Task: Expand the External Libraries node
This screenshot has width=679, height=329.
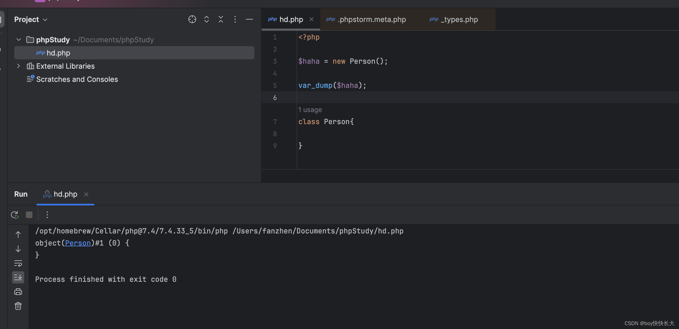Action: (x=19, y=66)
